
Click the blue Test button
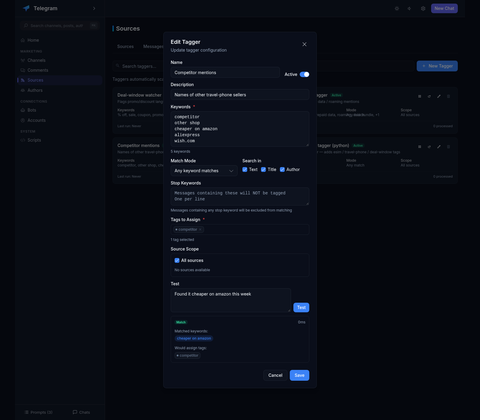point(301,307)
